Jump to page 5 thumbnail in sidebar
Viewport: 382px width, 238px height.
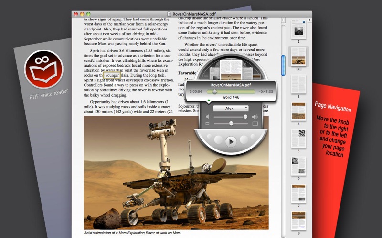299,139
